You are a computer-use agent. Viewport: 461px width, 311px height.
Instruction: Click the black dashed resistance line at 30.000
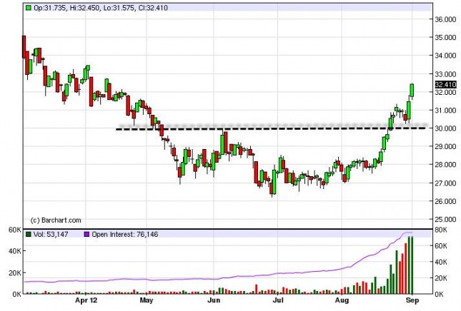[270, 128]
